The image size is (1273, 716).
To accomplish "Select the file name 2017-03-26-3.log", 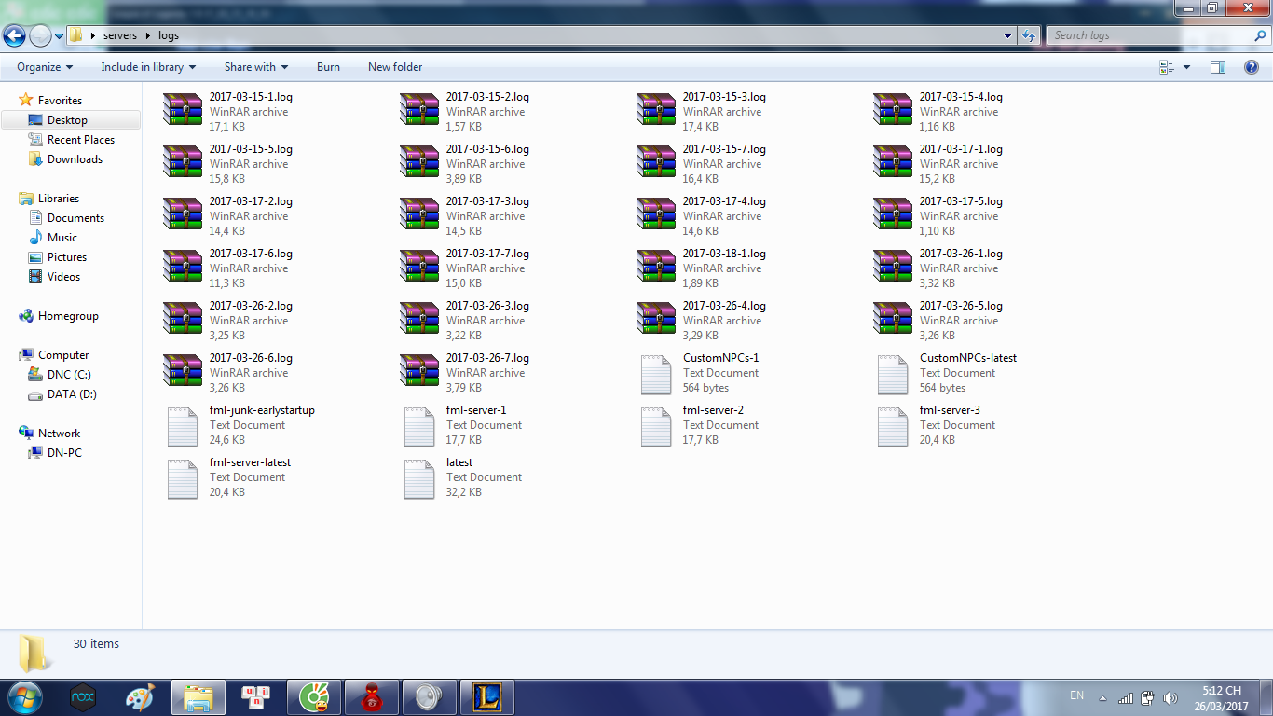I will pyautogui.click(x=487, y=306).
